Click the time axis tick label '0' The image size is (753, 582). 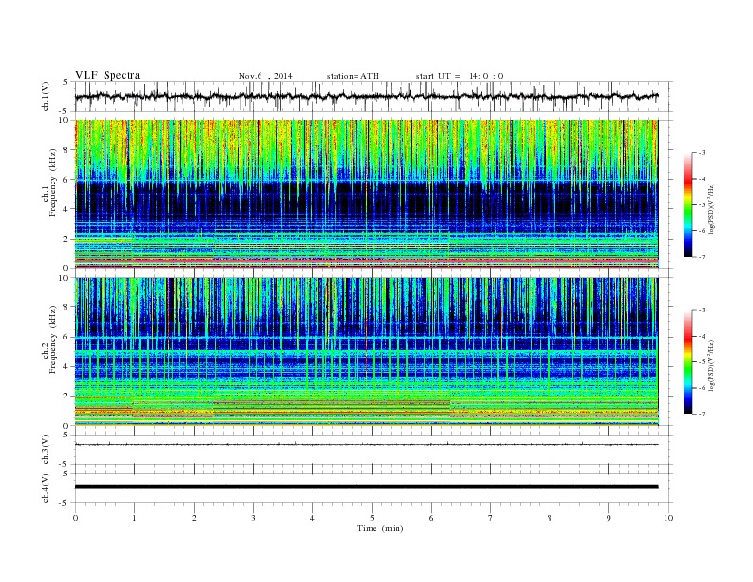coord(75,518)
